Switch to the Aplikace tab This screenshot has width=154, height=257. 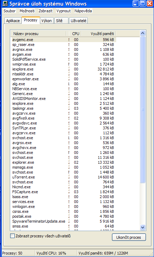[x=13, y=21]
